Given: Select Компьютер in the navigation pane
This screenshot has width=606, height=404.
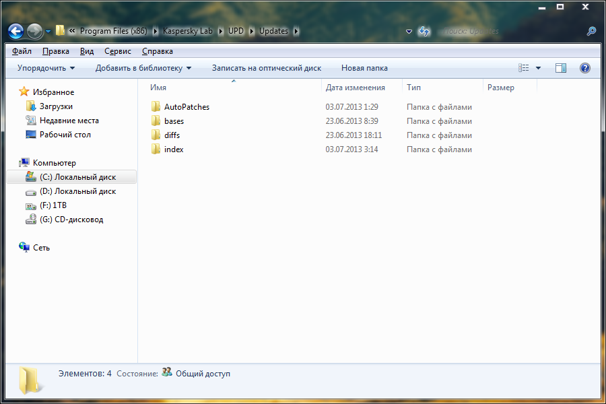Looking at the screenshot, I should point(54,163).
